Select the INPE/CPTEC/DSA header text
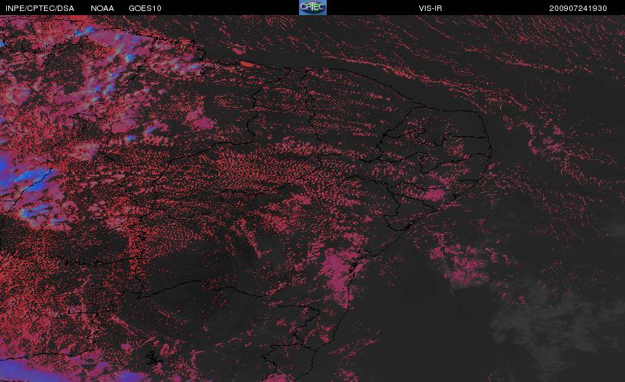Screen dimensions: 625x382 pyautogui.click(x=40, y=8)
